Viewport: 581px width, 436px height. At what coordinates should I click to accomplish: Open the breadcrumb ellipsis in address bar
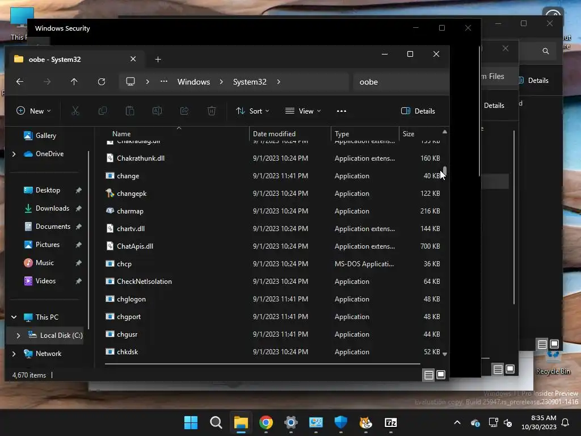(x=164, y=82)
